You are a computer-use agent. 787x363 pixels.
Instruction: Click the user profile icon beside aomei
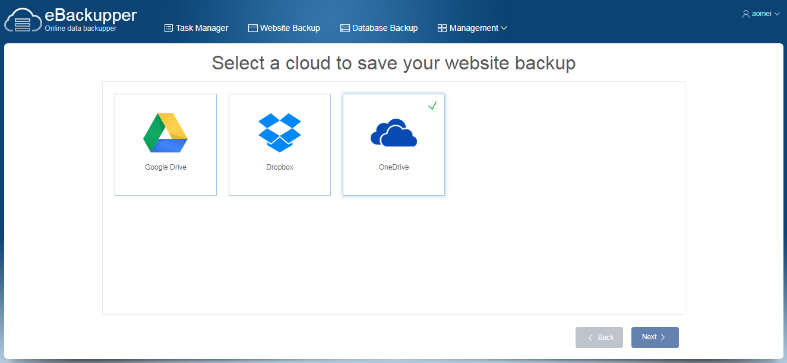(x=746, y=14)
